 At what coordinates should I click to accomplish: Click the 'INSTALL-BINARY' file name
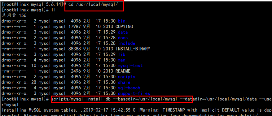133,49
